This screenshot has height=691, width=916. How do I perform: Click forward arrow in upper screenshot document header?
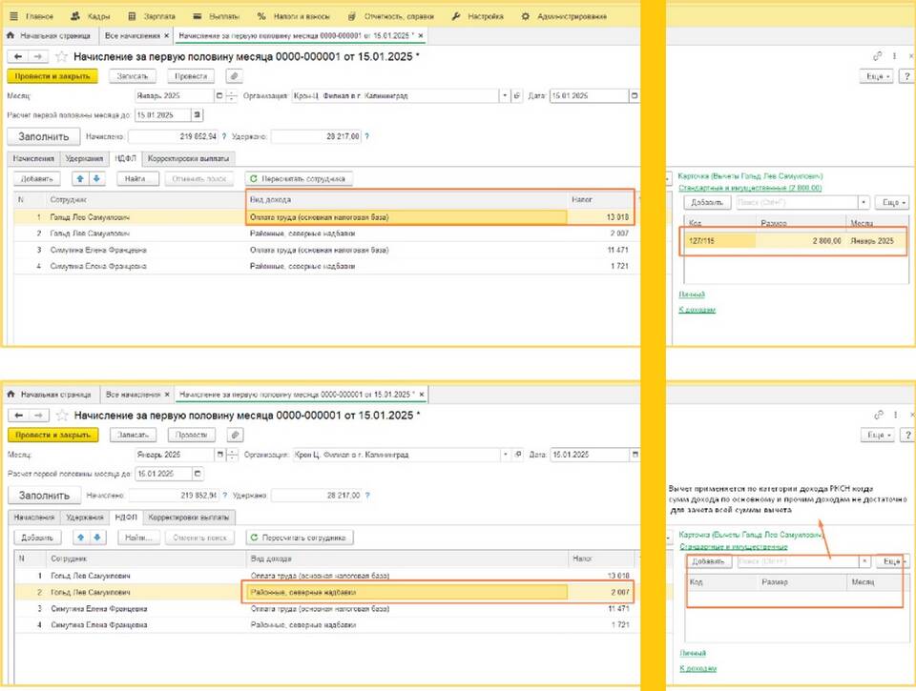coord(38,56)
